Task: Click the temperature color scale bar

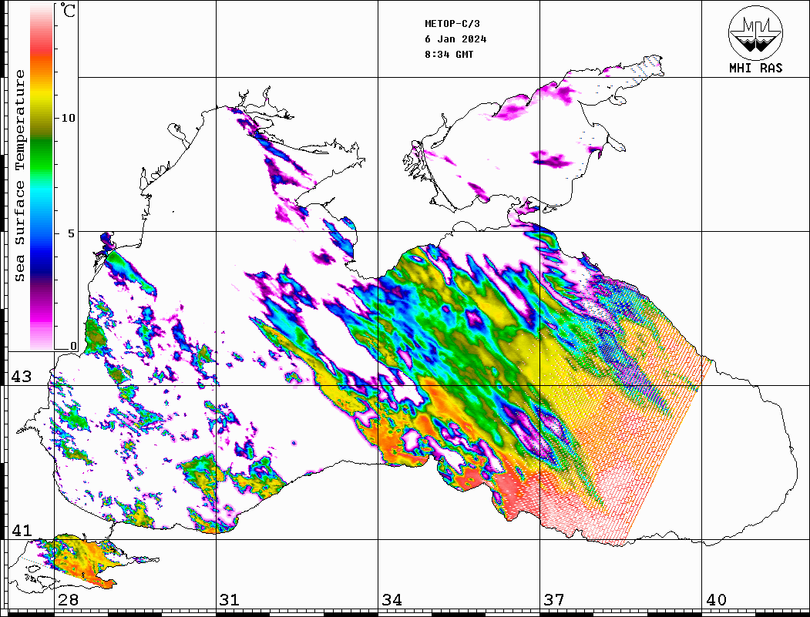Action: 42,176
